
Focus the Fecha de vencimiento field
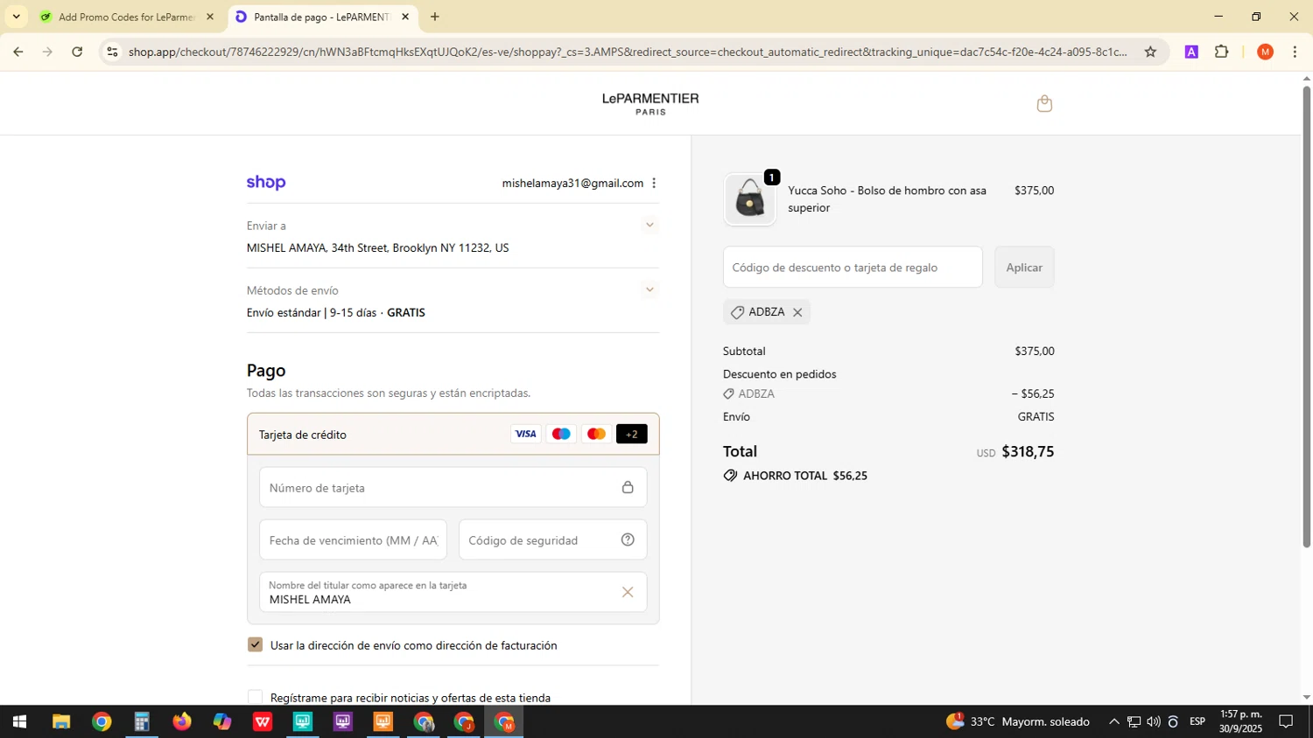353,540
